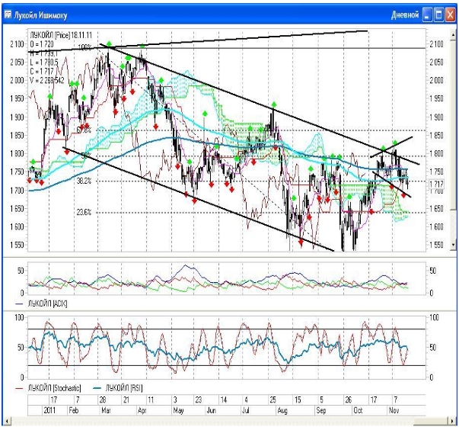Click the horizontal scrollbar left arrow

tap(6, 421)
